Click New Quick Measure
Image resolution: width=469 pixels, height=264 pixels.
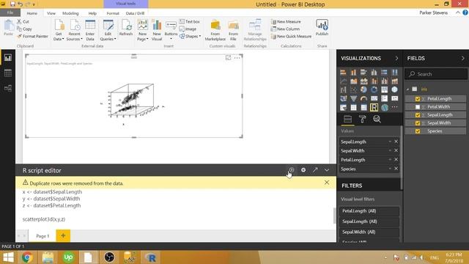(x=291, y=36)
